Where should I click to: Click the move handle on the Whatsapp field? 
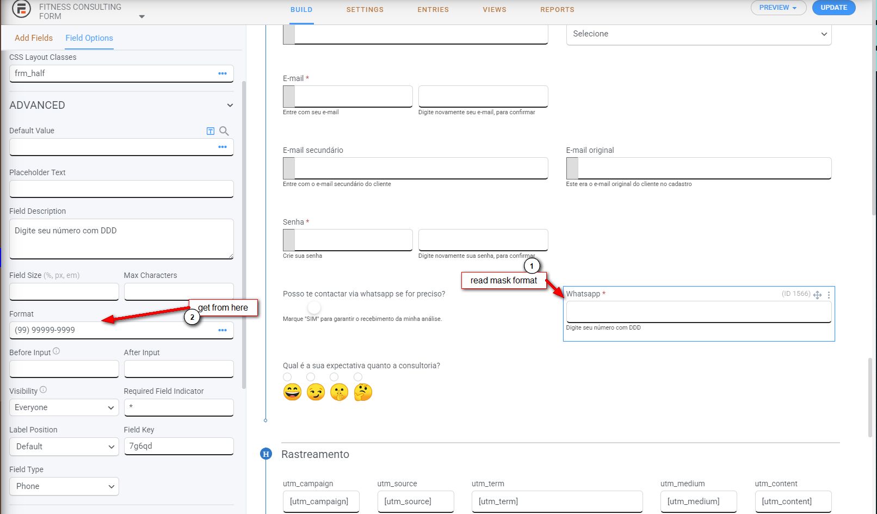coord(817,295)
